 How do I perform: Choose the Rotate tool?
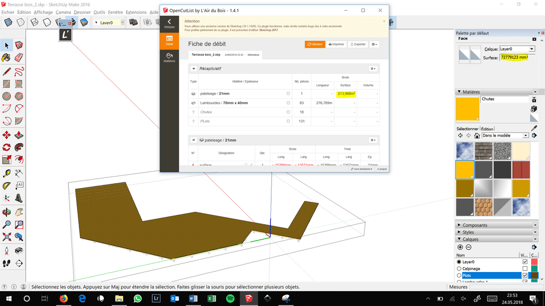(x=6, y=147)
